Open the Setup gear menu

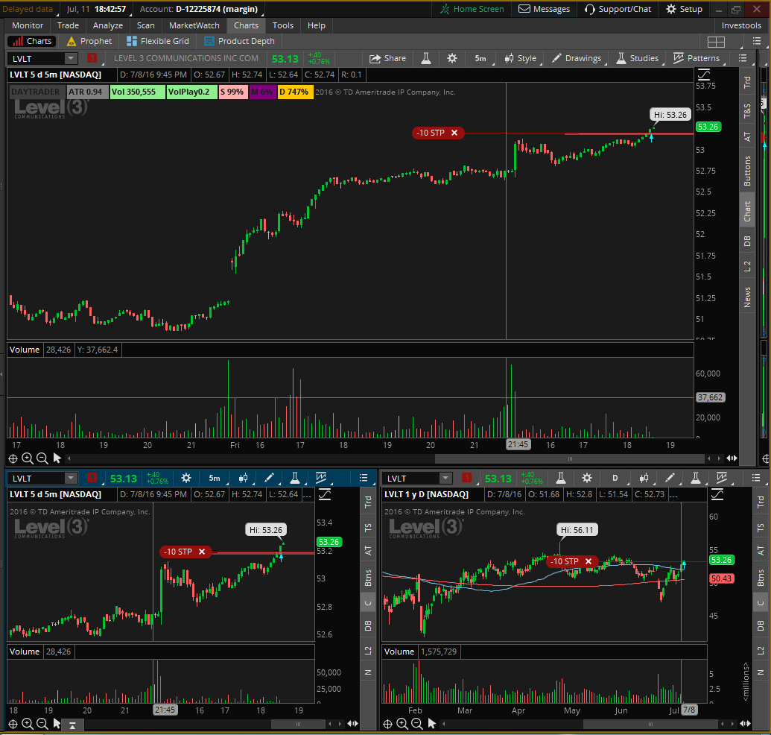(684, 10)
